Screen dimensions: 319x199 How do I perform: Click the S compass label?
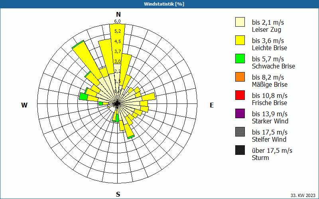[x=118, y=194]
